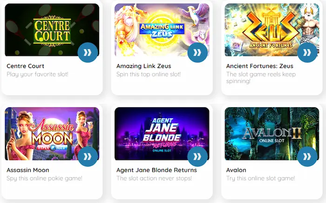Select the Centre Court game thumbnail

coord(52,30)
